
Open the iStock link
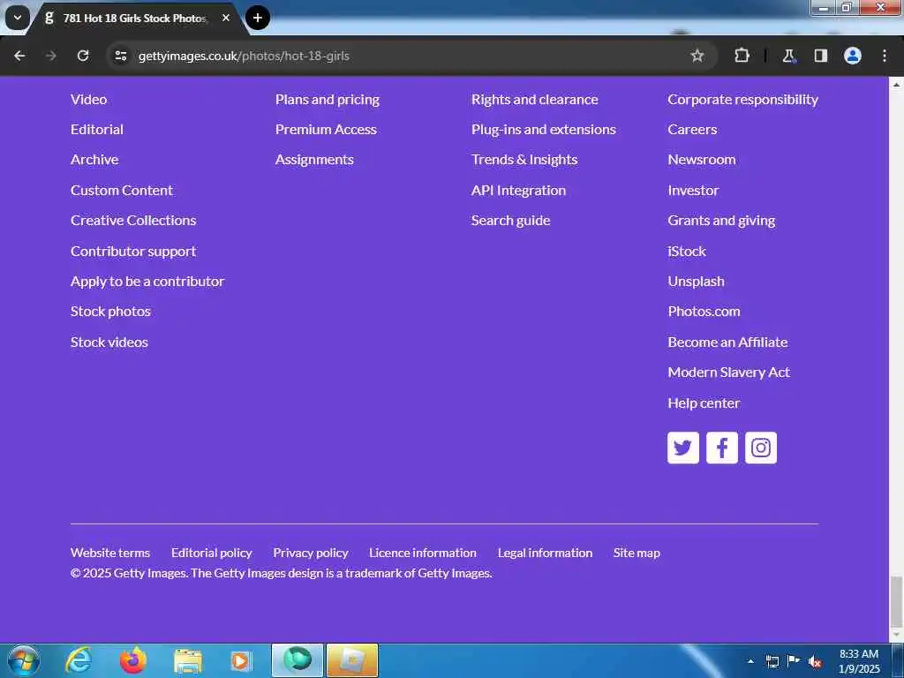tap(687, 252)
